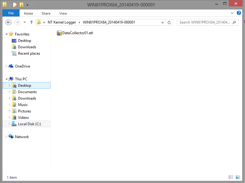Viewport: 245px width, 183px height.
Task: Expand the Music tree node
Action: coord(9,105)
